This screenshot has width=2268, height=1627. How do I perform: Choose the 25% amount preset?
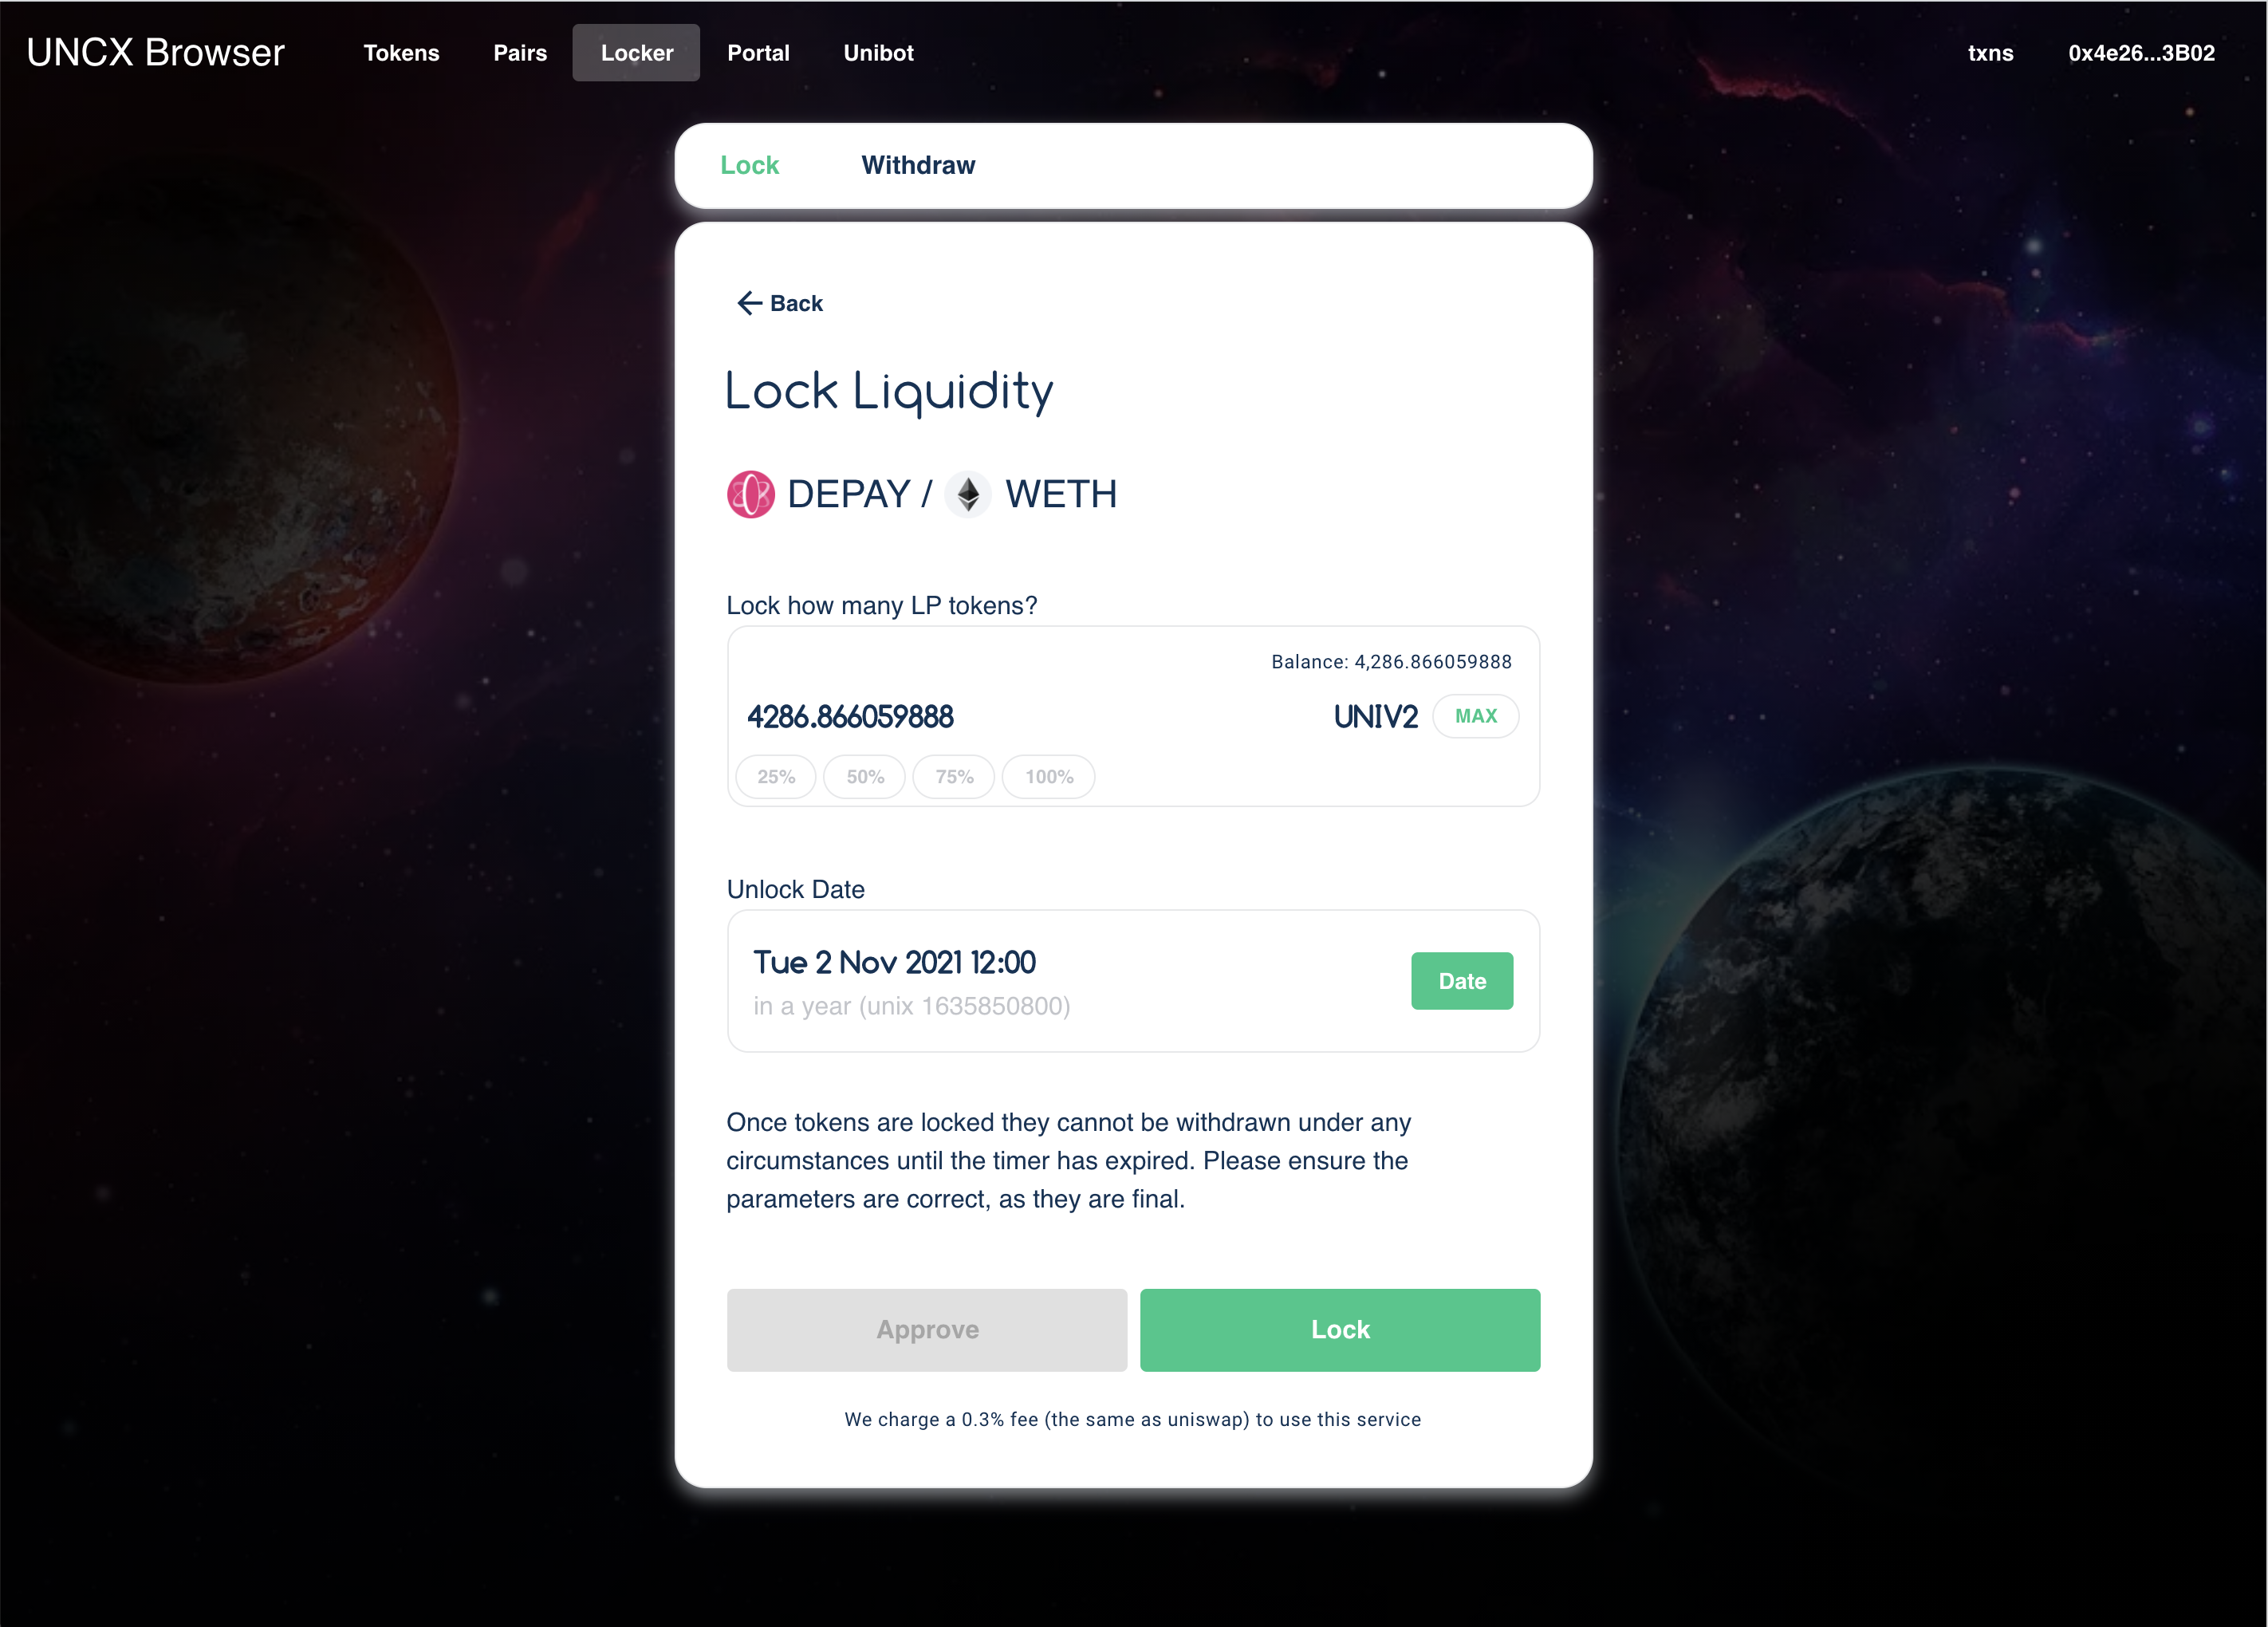tap(776, 777)
